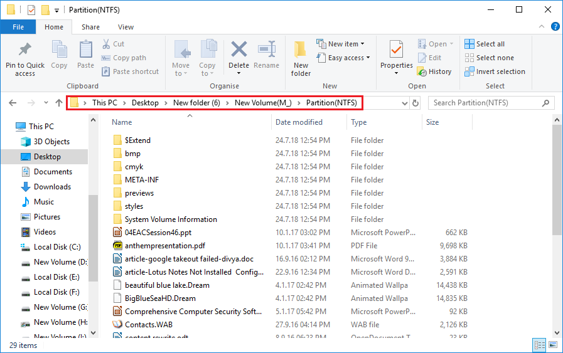The width and height of the screenshot is (563, 353).
Task: Click the History icon
Action: tap(422, 71)
